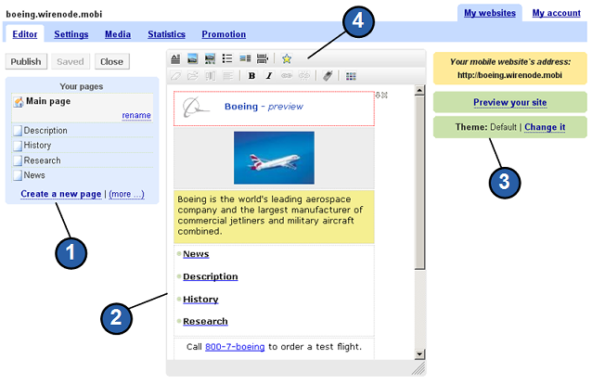592x384 pixels.
Task: Click the insert image icon in toolbar
Action: tap(193, 58)
